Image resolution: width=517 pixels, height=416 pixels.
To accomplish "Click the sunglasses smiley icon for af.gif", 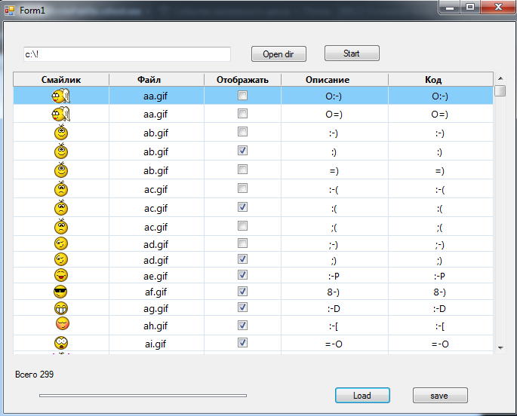I will pos(61,292).
